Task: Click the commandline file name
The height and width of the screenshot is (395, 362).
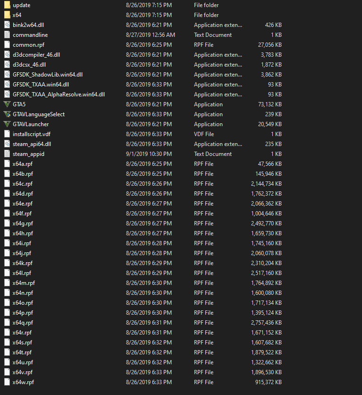Action: coord(30,35)
